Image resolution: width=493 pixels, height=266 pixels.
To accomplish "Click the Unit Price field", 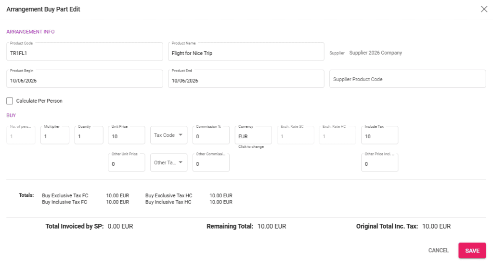I will (x=127, y=136).
